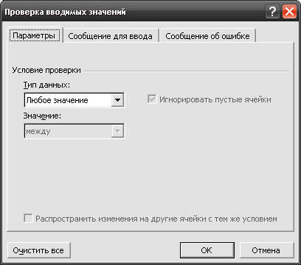Cancel the dialog using Отмена

(x=266, y=250)
